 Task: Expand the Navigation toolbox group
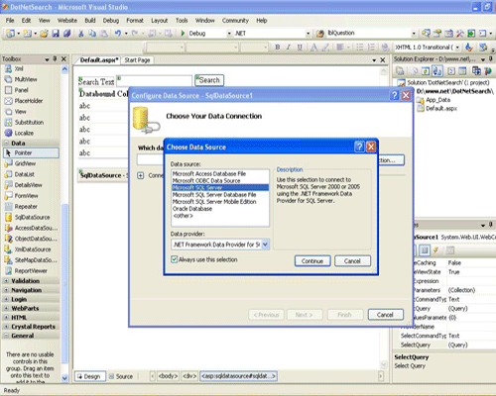pyautogui.click(x=6, y=290)
